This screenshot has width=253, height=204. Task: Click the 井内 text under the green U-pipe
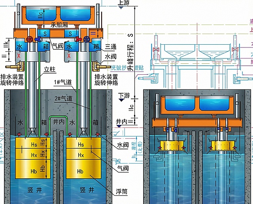tap(59, 122)
